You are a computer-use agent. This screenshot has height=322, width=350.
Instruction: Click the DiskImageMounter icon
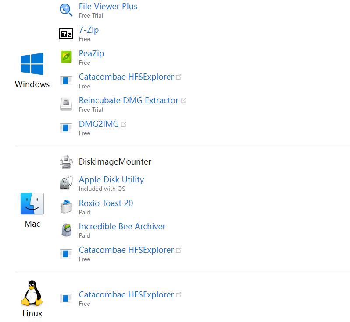click(x=66, y=162)
